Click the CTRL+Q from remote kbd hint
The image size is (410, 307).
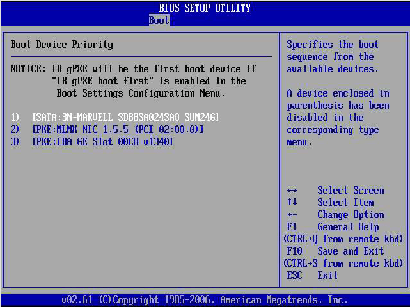pyautogui.click(x=343, y=239)
